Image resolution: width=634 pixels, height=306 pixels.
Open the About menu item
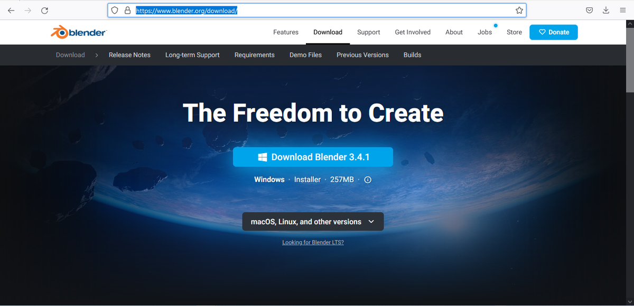pos(454,32)
